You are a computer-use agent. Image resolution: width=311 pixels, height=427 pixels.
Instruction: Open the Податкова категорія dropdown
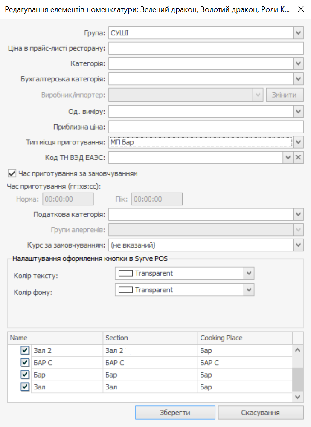[298, 215]
